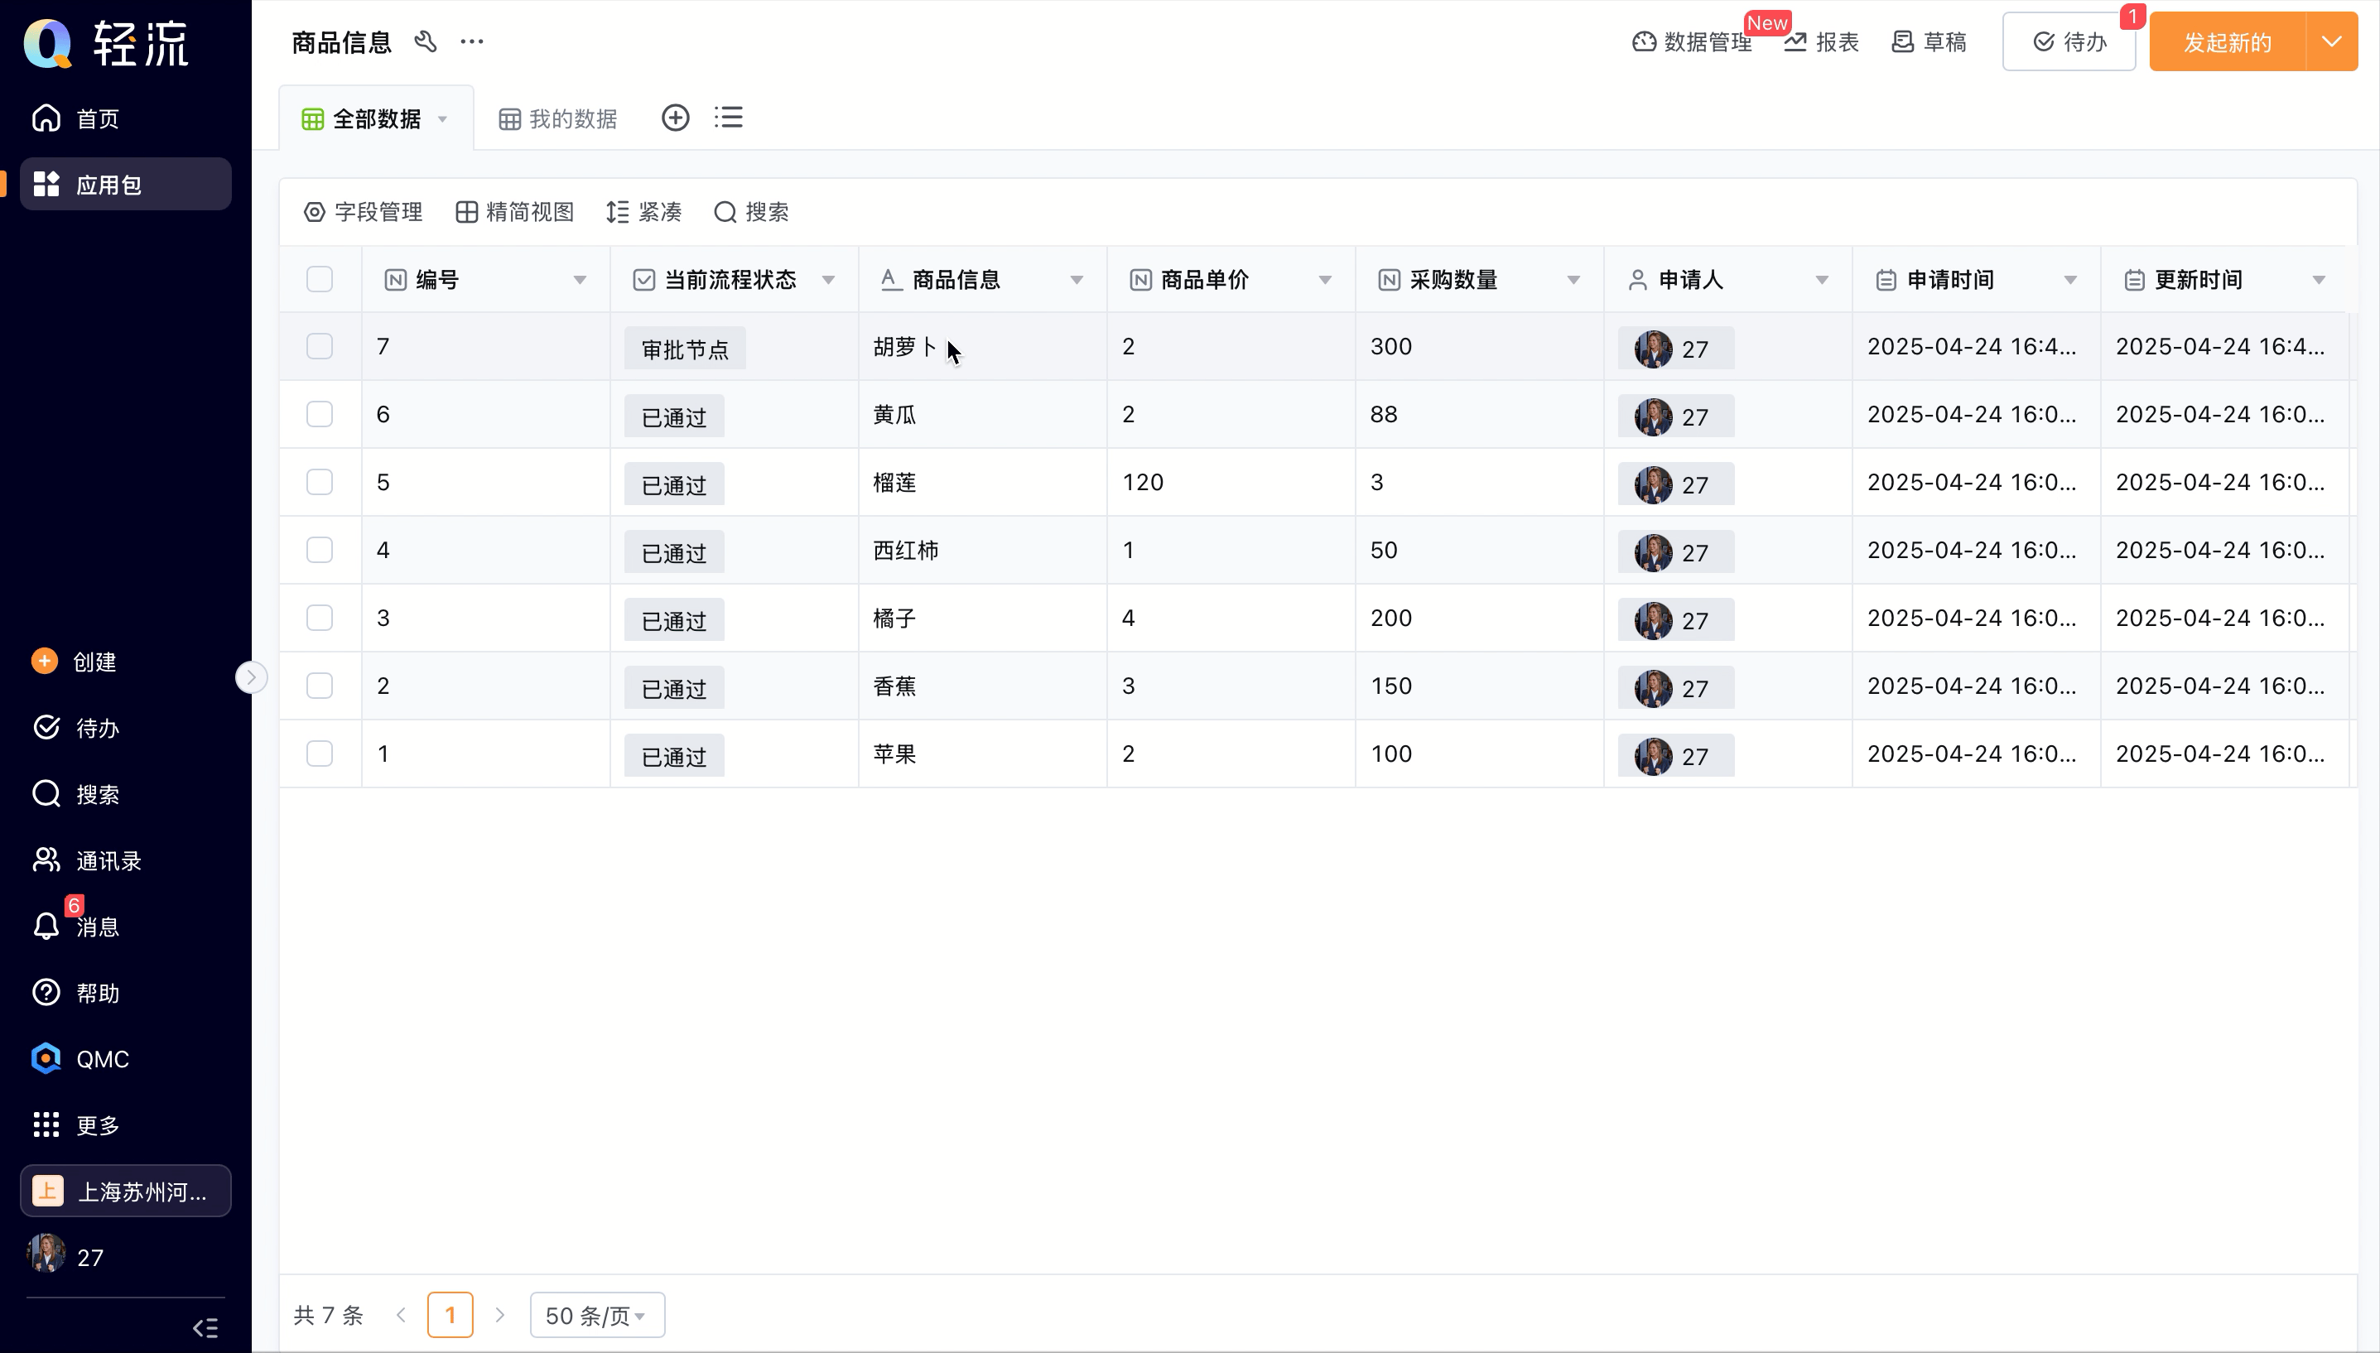Open 通讯录 contacts
The height and width of the screenshot is (1353, 2380).
point(87,860)
